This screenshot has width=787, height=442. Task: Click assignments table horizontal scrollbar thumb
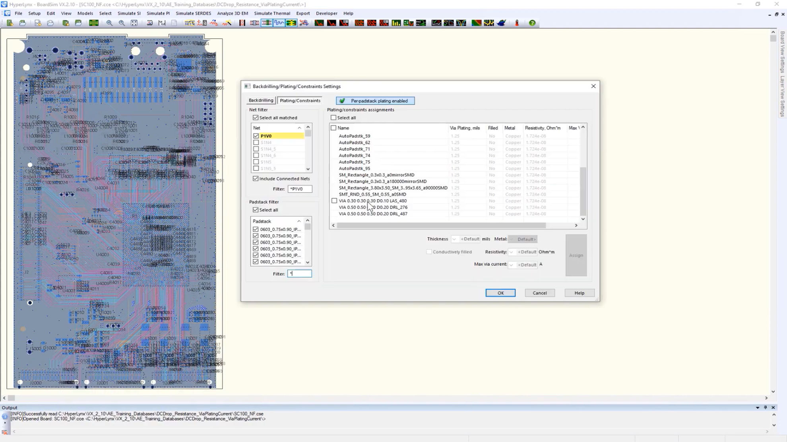point(441,225)
